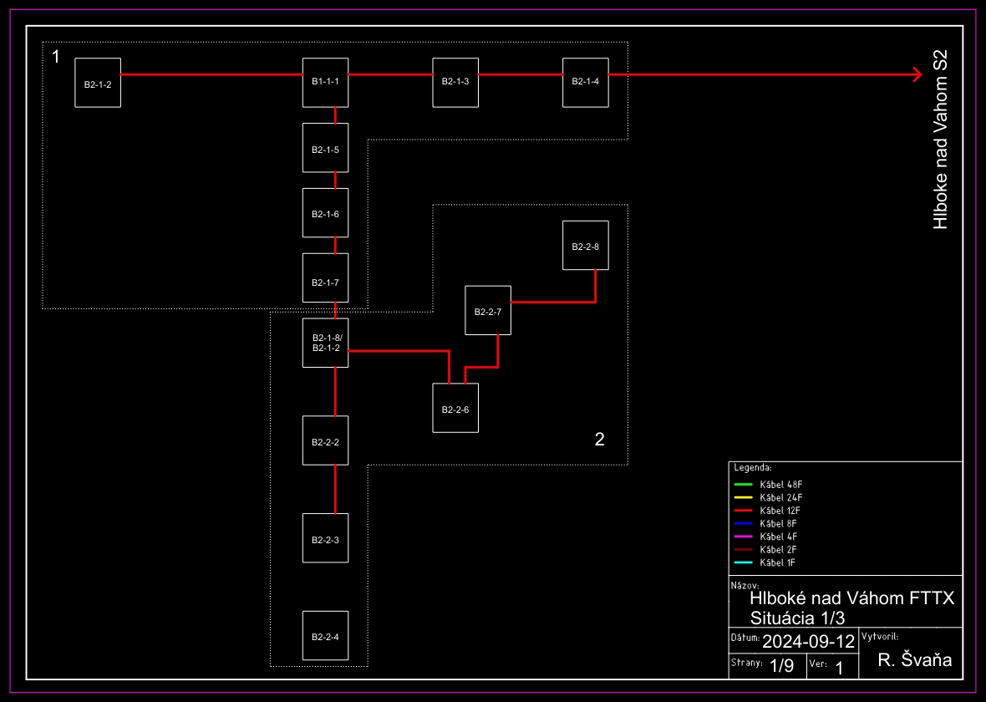
Task: Select the author name R. Švaňa
Action: (x=915, y=661)
